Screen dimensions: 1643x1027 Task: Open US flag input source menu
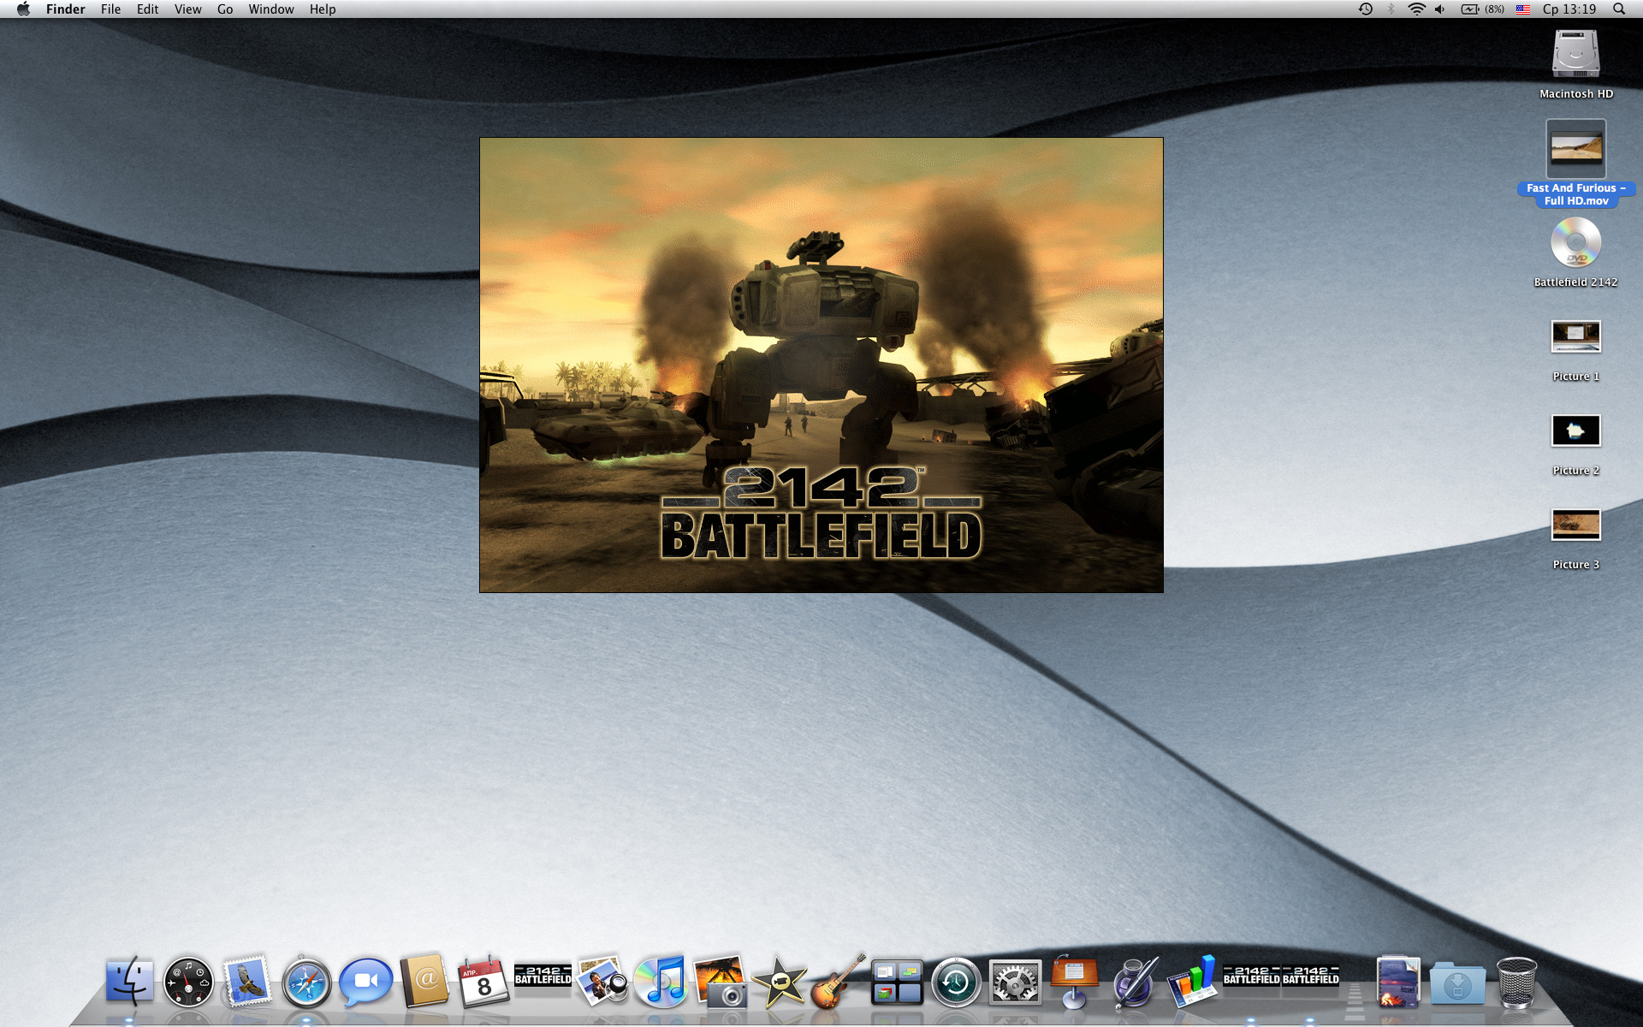click(x=1523, y=9)
